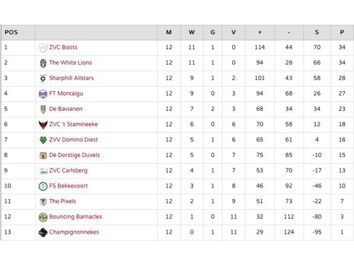Open the ZVC Carlsberg team link
This screenshot has height=265, width=354.
coord(68,171)
